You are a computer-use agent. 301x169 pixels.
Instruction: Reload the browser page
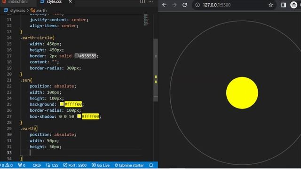[x=185, y=5]
